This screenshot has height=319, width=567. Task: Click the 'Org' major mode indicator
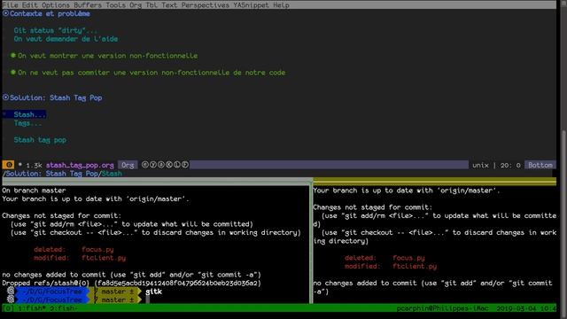pyautogui.click(x=128, y=165)
